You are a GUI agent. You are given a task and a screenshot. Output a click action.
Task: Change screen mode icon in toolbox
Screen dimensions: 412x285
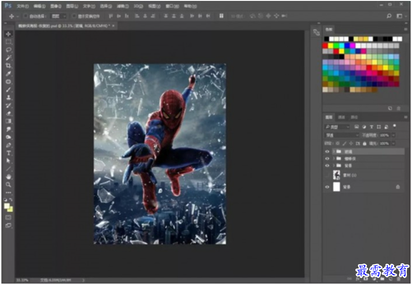click(x=8, y=225)
